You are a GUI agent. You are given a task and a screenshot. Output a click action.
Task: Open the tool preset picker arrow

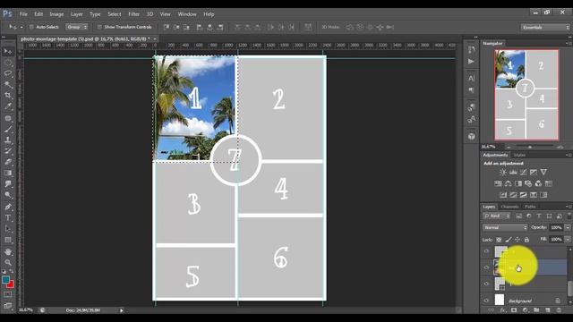(21, 27)
